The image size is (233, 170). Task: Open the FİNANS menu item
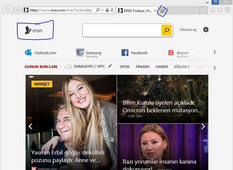pos(143,67)
